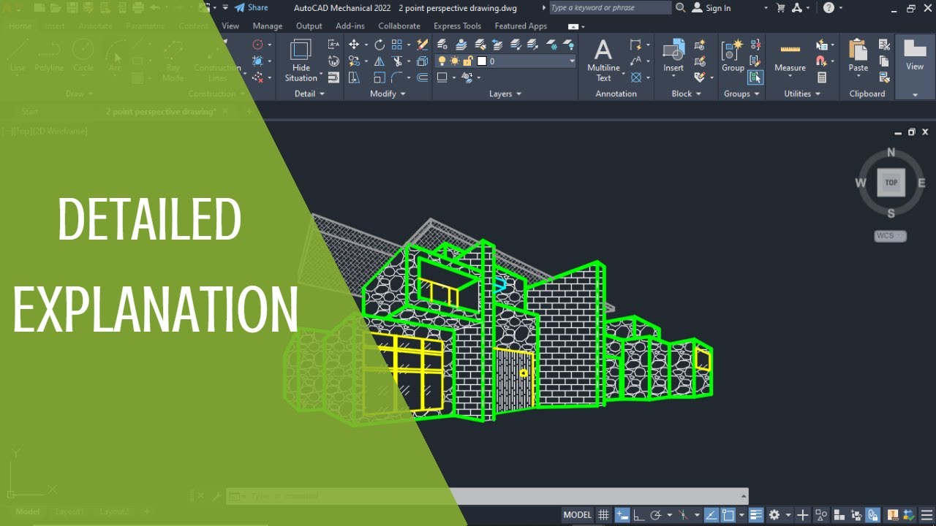The width and height of the screenshot is (936, 526).
Task: Toggle lineweight display
Action: coord(756,515)
